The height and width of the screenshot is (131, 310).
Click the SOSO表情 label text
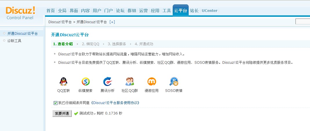point(174,91)
